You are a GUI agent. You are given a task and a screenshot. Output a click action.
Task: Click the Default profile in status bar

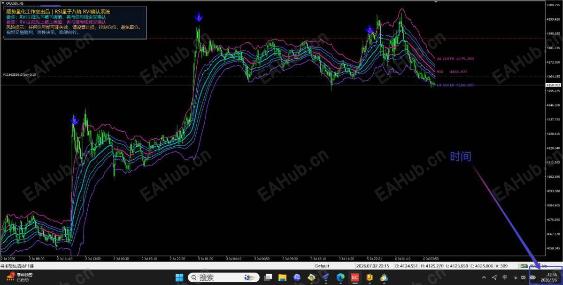pyautogui.click(x=322, y=266)
